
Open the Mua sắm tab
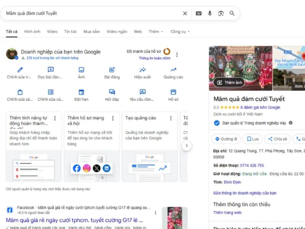91,32
